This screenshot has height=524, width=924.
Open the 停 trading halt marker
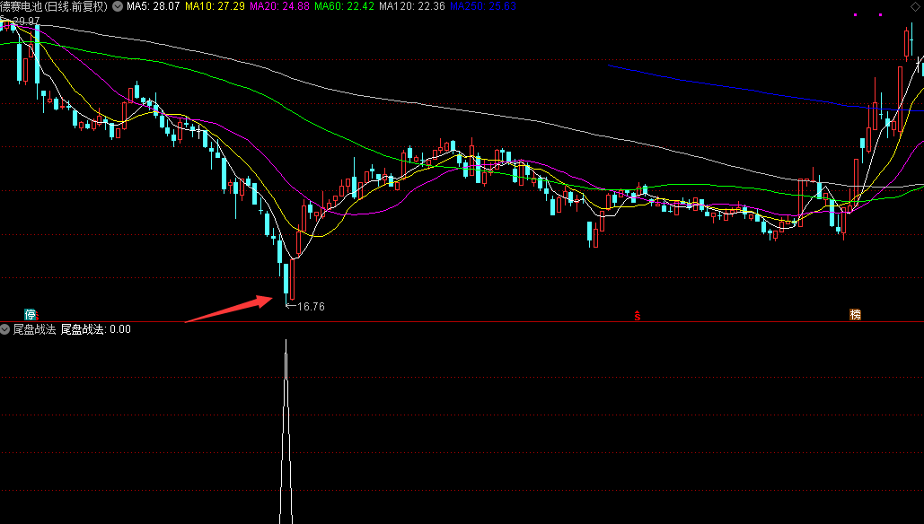point(30,314)
